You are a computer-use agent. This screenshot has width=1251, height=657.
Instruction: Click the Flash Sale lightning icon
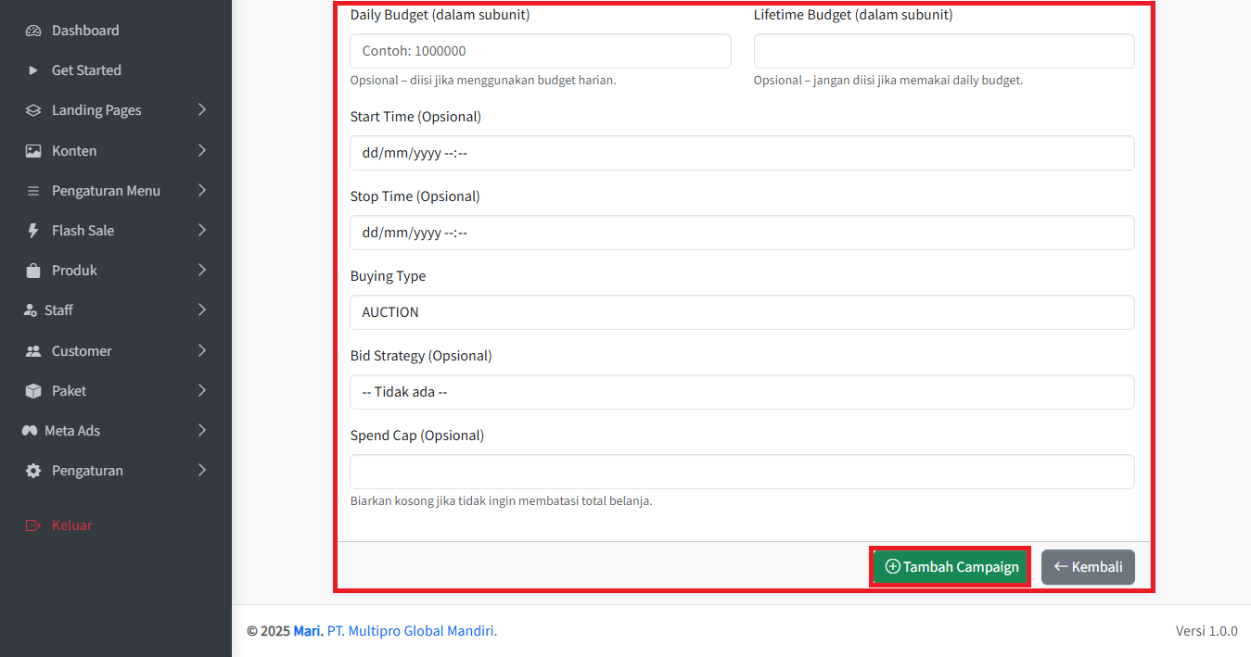tap(33, 231)
